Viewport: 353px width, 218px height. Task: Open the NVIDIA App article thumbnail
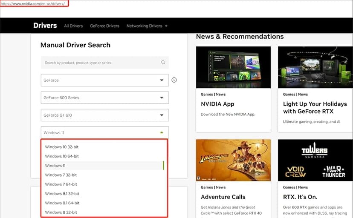[233, 67]
